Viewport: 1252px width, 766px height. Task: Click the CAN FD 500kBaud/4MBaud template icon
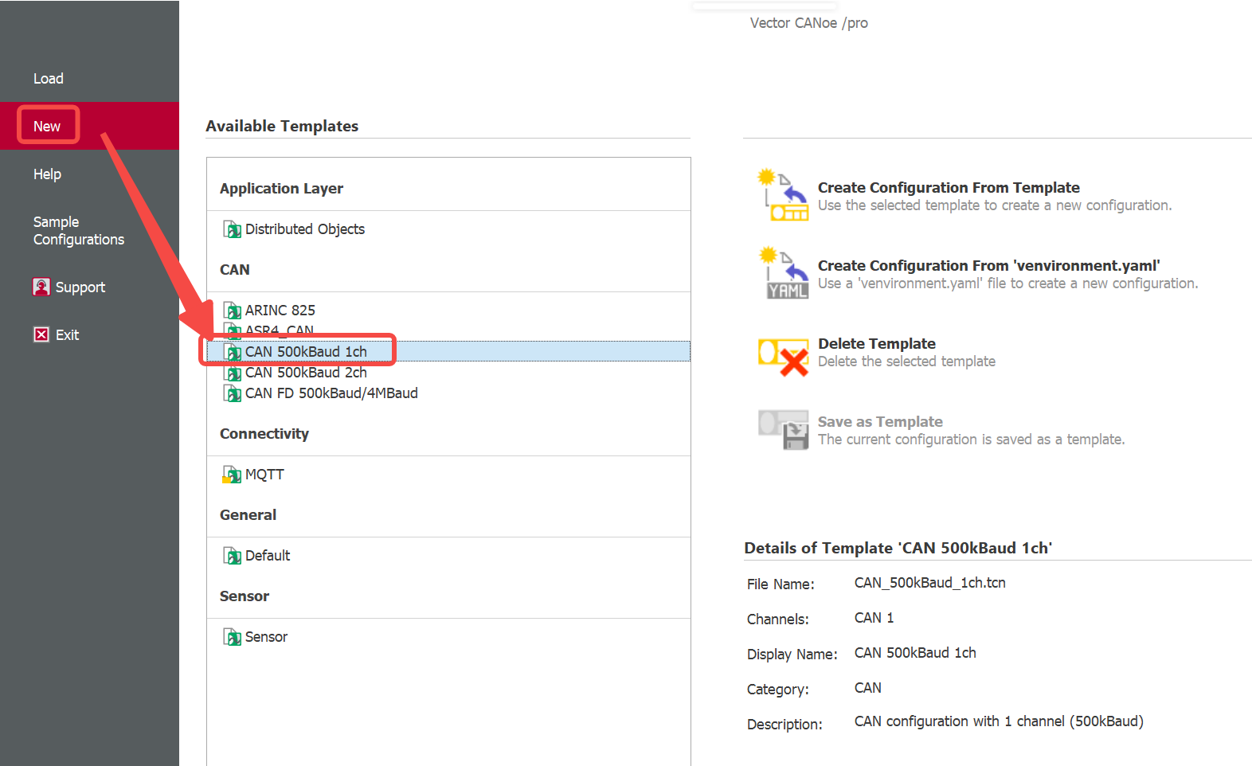[x=232, y=393]
